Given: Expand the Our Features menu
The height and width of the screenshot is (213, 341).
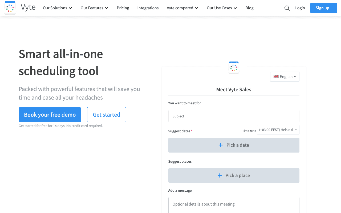Looking at the screenshot, I should pyautogui.click(x=95, y=8).
